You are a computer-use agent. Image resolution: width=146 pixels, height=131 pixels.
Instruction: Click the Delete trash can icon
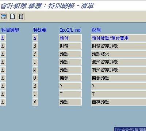tap(21, 16)
